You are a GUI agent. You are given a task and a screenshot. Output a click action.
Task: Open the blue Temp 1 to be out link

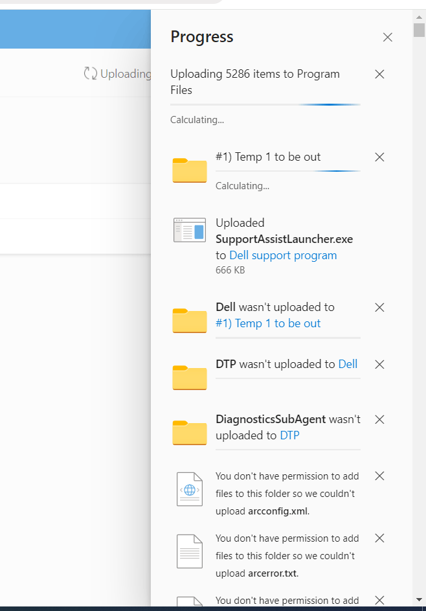coord(268,323)
